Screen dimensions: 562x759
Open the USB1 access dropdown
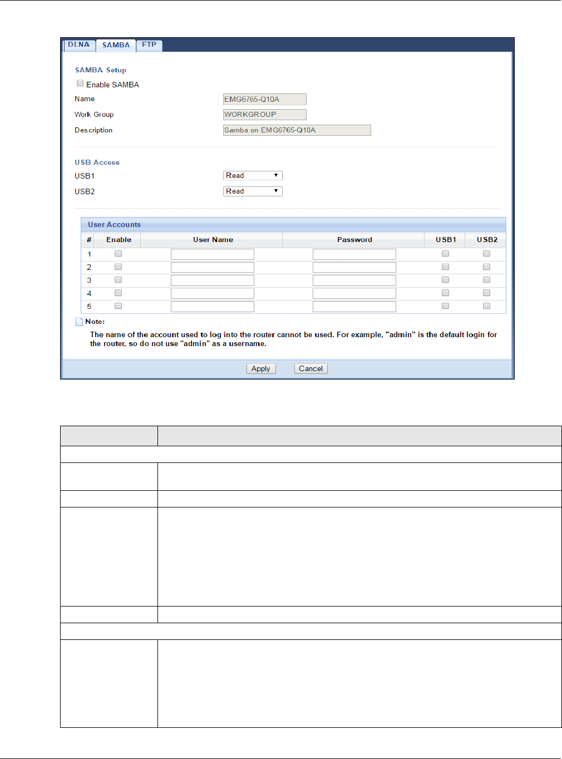click(253, 176)
